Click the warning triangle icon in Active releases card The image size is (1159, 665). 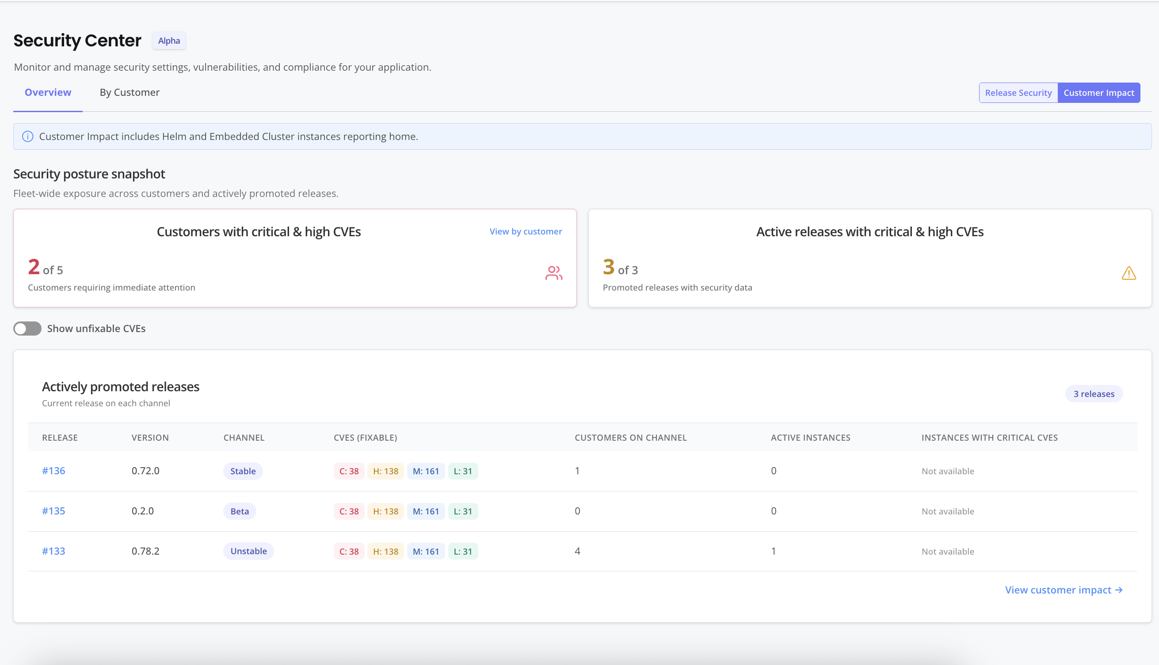click(1128, 273)
